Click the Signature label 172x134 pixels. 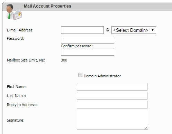pyautogui.click(x=16, y=120)
